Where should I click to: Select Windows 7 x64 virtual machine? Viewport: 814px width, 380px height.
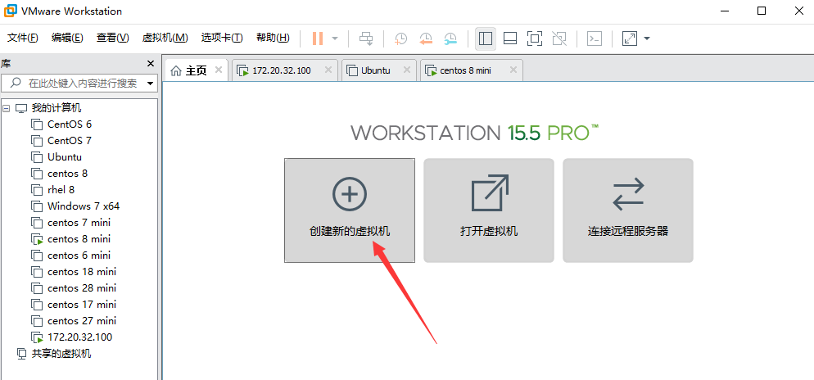click(x=84, y=206)
